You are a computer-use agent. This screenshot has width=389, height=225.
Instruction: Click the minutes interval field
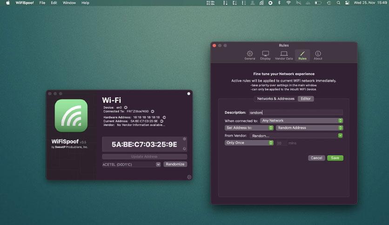tap(281, 143)
